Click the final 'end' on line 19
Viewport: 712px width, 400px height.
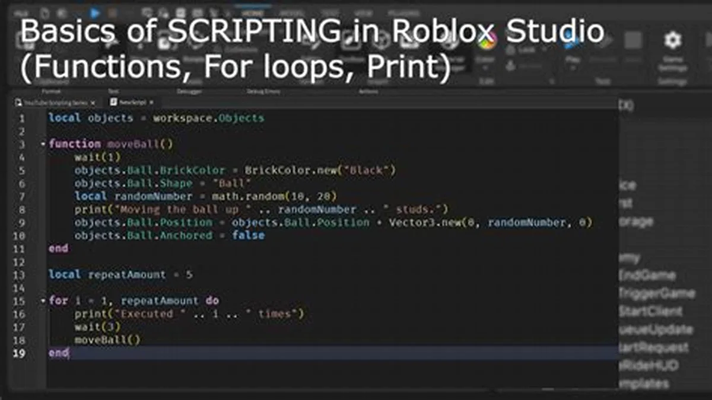coord(58,353)
